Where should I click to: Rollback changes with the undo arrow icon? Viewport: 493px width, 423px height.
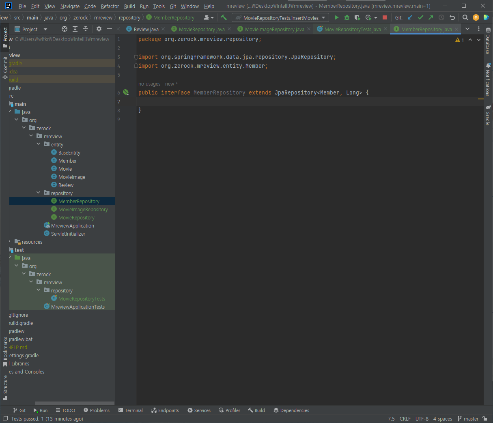pyautogui.click(x=452, y=17)
